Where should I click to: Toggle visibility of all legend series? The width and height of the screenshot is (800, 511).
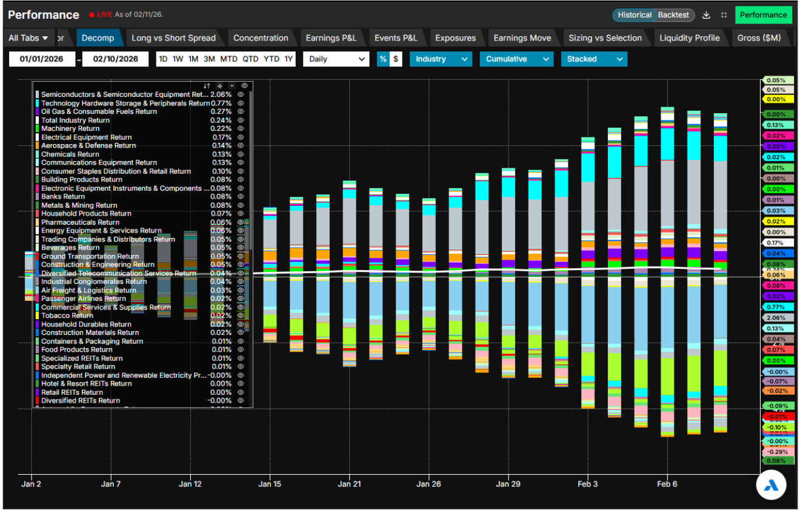click(244, 86)
